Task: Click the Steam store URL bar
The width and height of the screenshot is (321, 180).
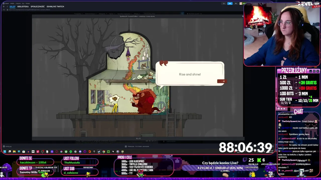Action: [x=29, y=9]
